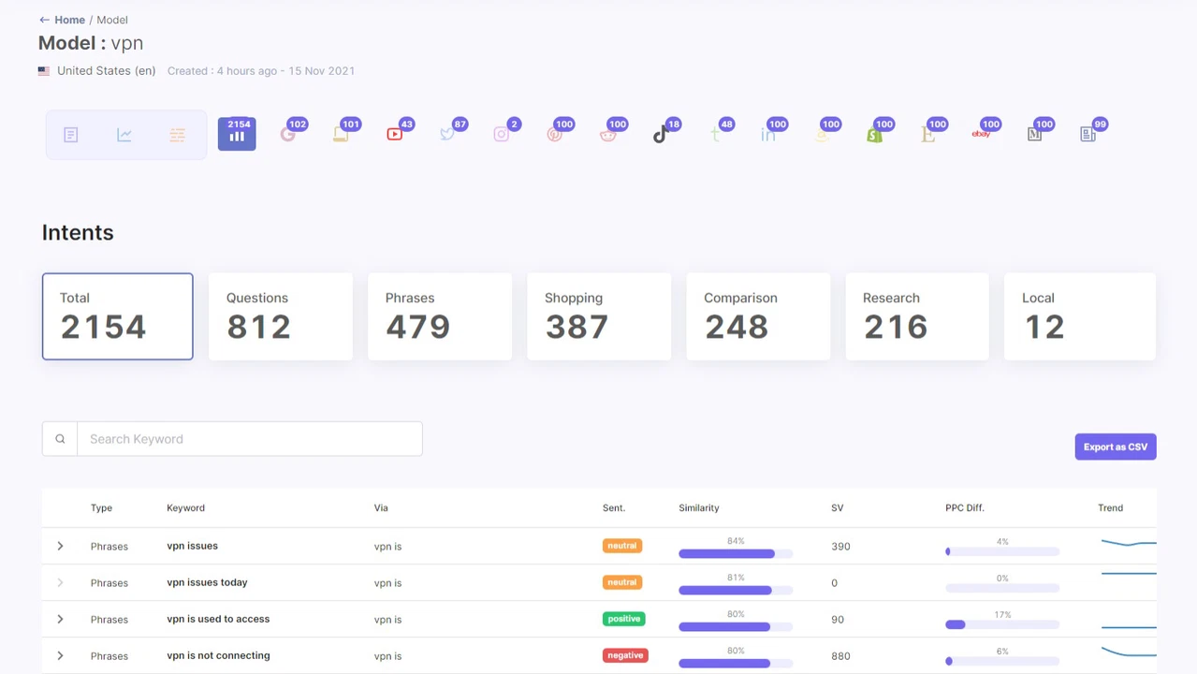Open the Twitter source icon
This screenshot has width=1197, height=674.
tap(448, 135)
